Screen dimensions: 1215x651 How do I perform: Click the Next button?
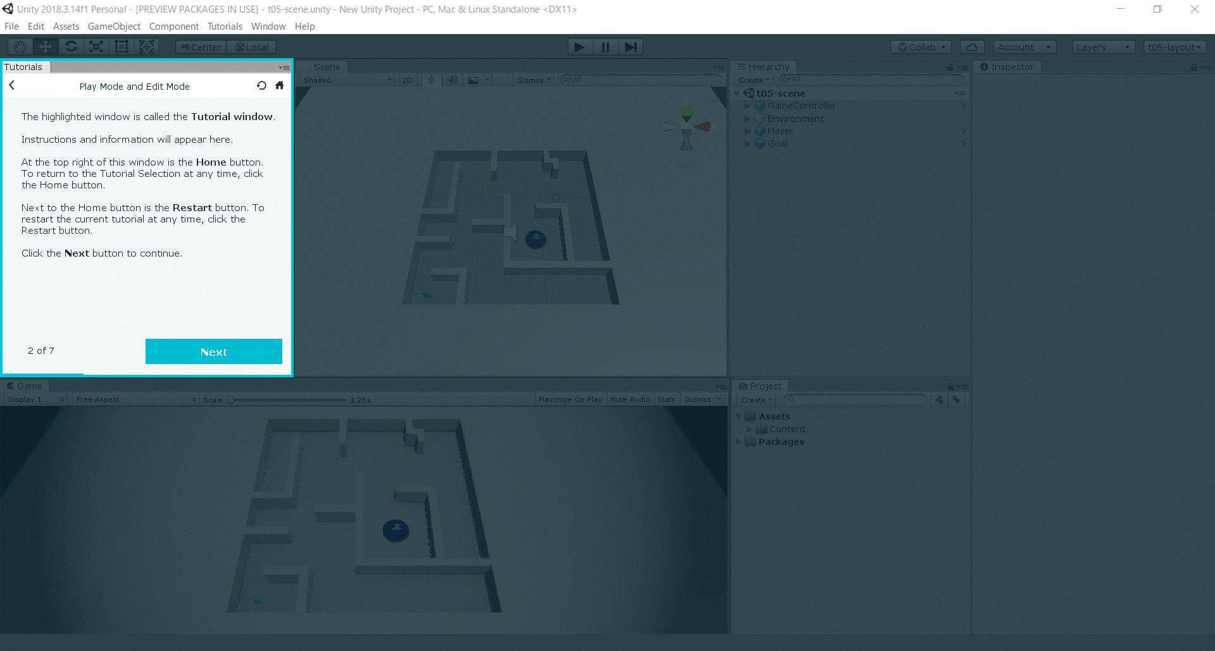click(213, 352)
